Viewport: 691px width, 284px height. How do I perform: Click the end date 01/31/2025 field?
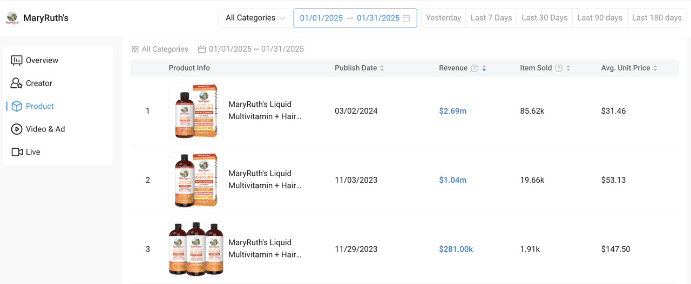[378, 18]
